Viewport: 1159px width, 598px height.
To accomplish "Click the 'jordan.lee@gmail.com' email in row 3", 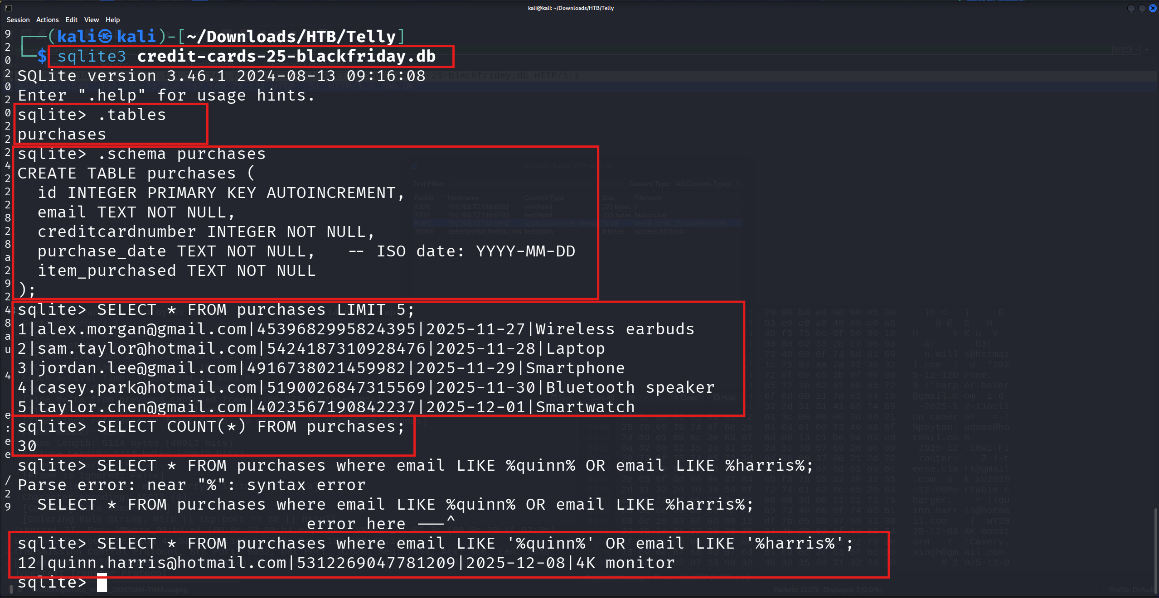I will [137, 368].
